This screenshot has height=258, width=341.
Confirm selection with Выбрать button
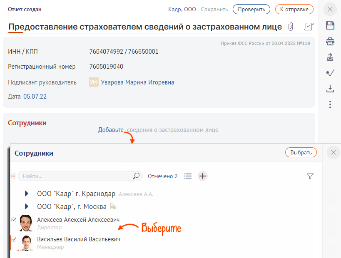[301, 153]
